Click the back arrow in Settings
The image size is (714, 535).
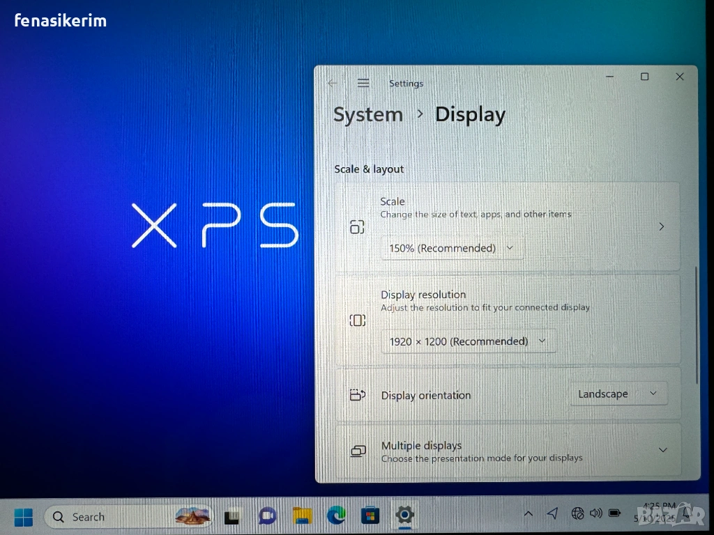click(x=333, y=83)
